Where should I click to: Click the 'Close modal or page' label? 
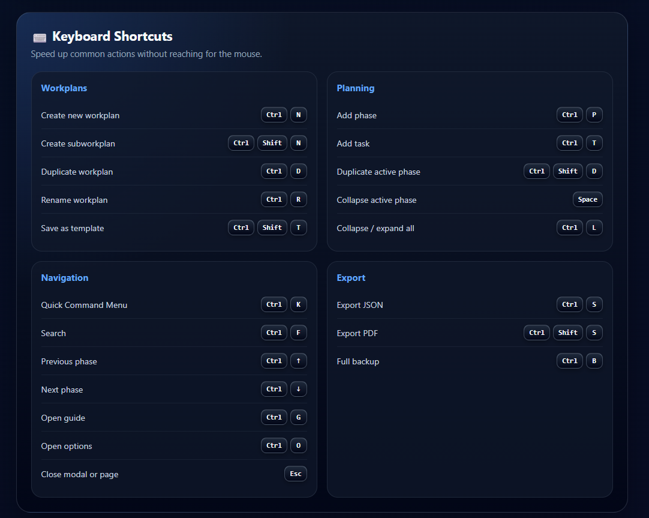[79, 474]
